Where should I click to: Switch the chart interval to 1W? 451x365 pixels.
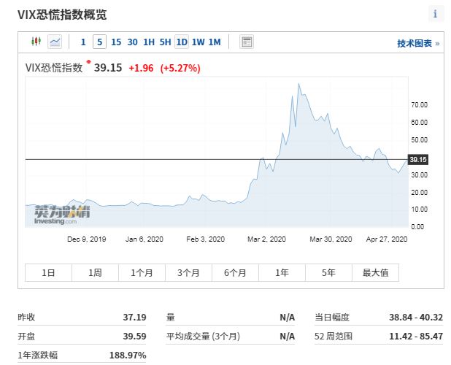[198, 42]
